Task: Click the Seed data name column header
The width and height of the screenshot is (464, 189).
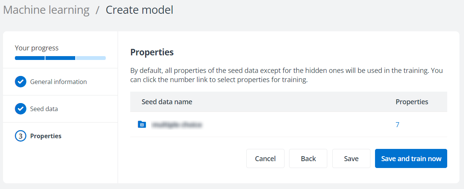Action: pos(167,102)
